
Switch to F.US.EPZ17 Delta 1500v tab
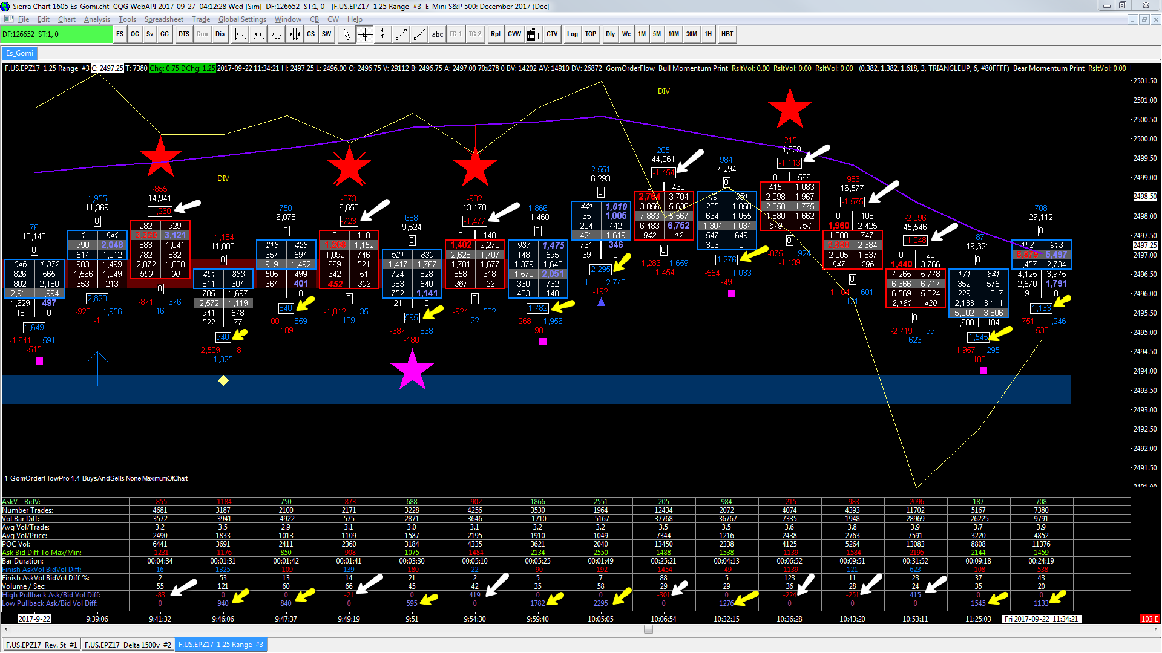click(x=128, y=645)
